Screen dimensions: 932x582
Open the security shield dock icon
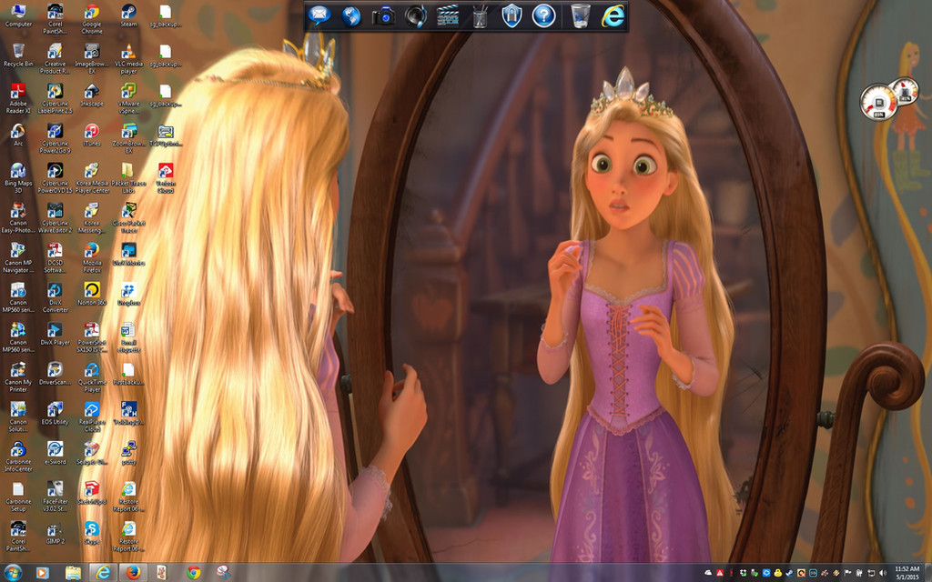click(512, 16)
